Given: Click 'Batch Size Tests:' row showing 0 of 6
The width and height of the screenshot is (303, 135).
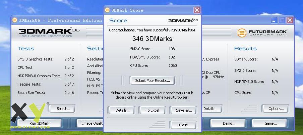Looking at the screenshot, I should pos(46,93).
